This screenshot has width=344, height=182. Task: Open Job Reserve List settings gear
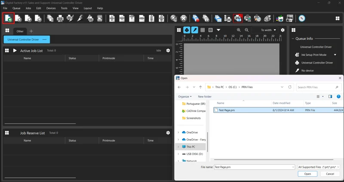(168, 133)
